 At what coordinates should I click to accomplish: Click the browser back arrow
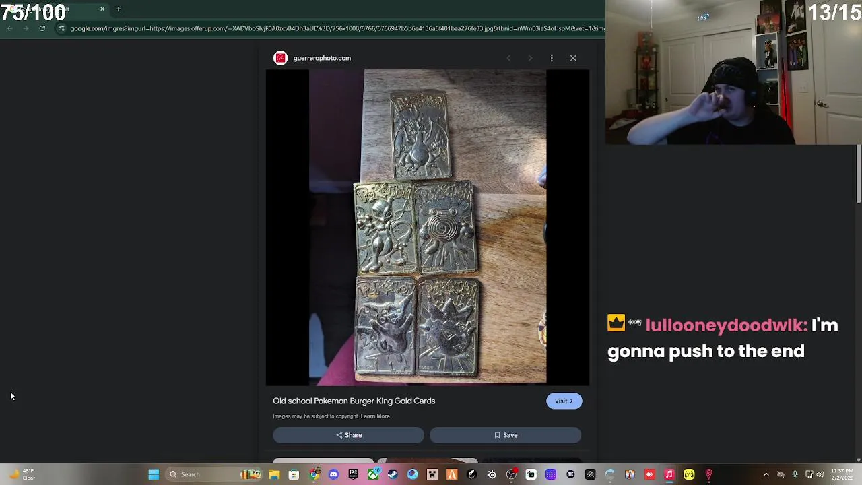[x=9, y=28]
